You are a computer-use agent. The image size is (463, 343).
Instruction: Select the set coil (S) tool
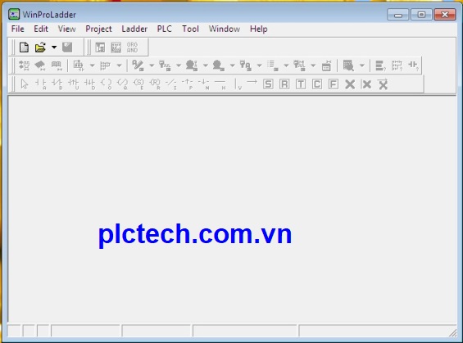(x=138, y=84)
